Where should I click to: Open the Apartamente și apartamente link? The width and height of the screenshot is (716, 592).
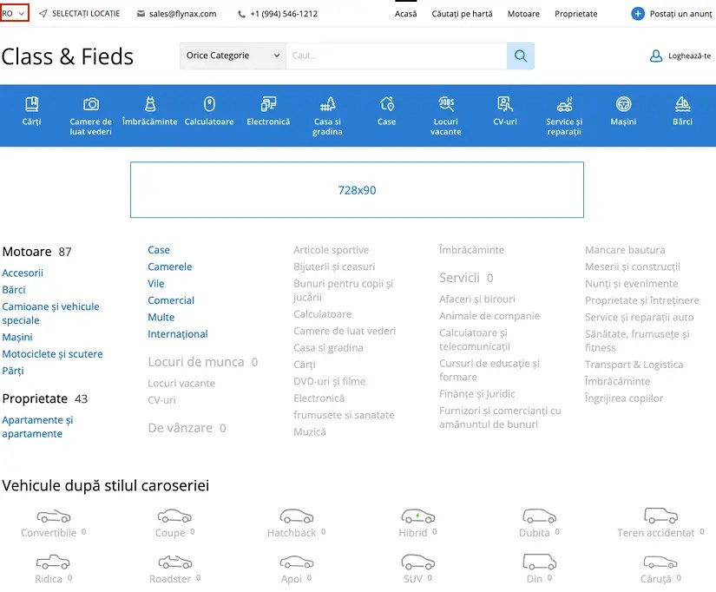tap(38, 426)
